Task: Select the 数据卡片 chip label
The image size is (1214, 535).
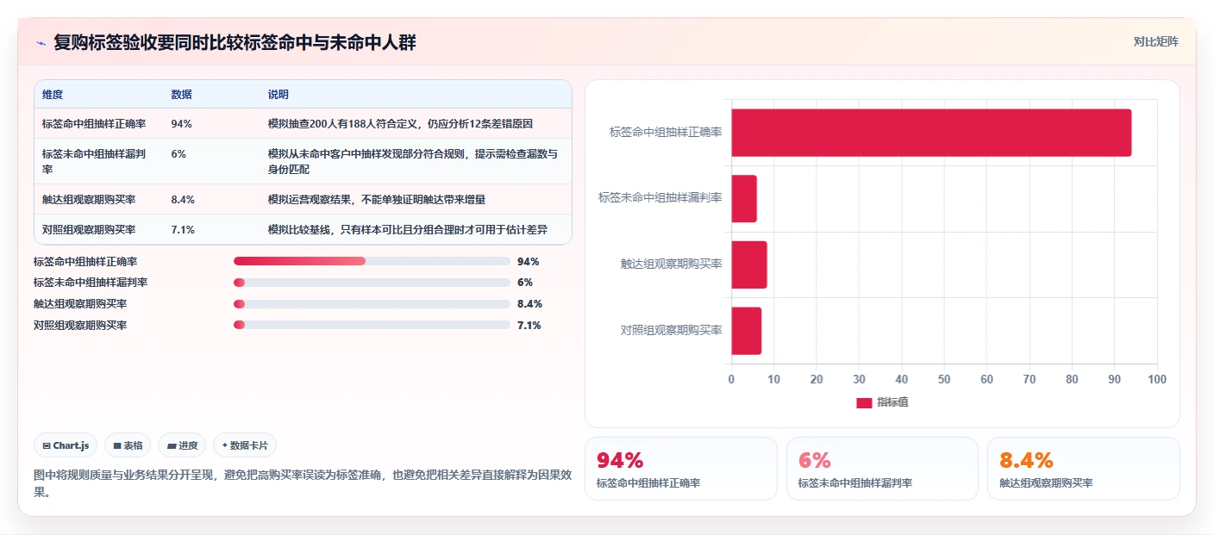Action: (249, 446)
